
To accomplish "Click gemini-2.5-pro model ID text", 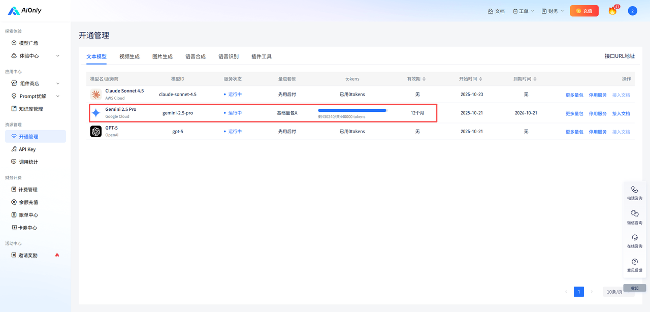I will 178,113.
